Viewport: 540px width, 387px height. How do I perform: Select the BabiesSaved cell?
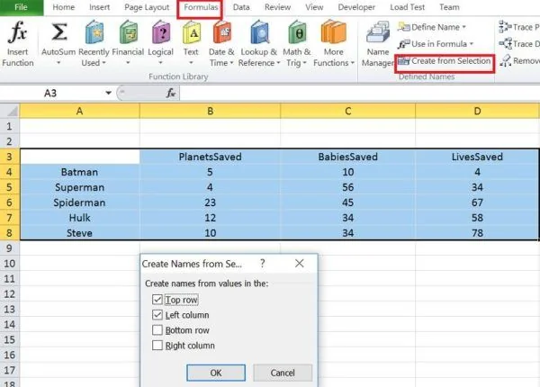[347, 157]
